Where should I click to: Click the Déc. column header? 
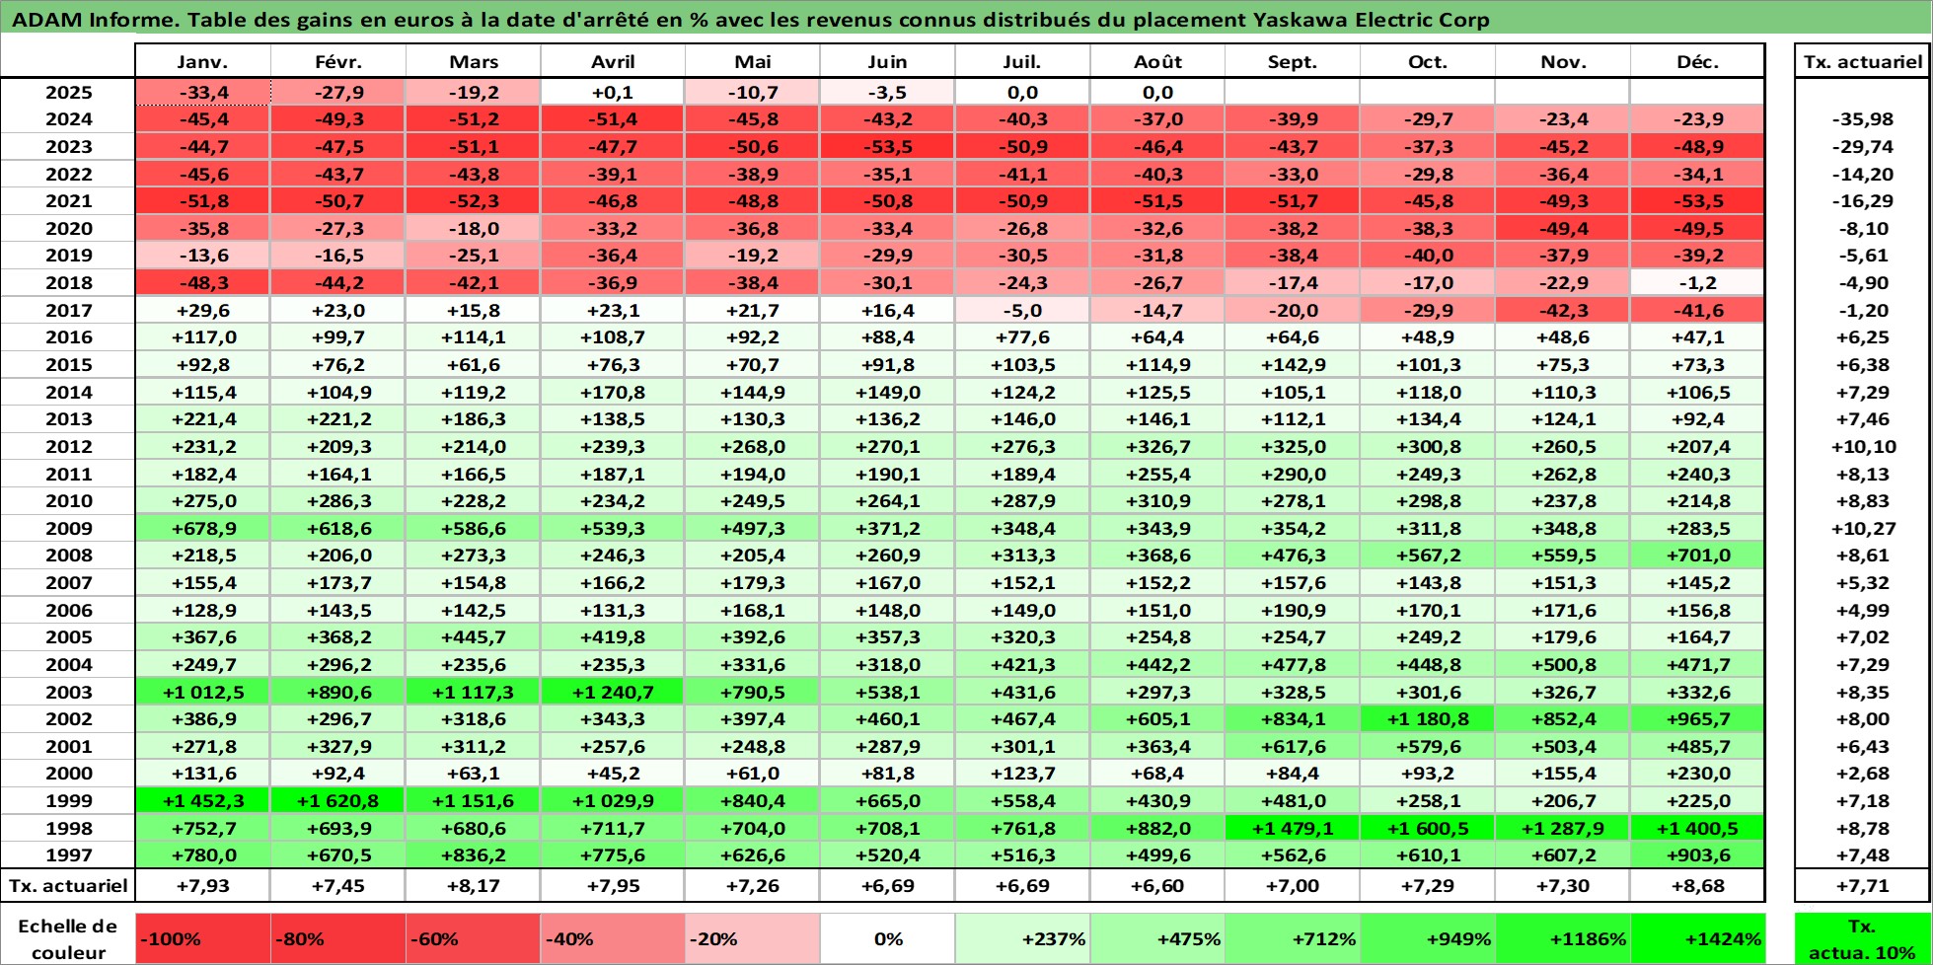click(1697, 61)
